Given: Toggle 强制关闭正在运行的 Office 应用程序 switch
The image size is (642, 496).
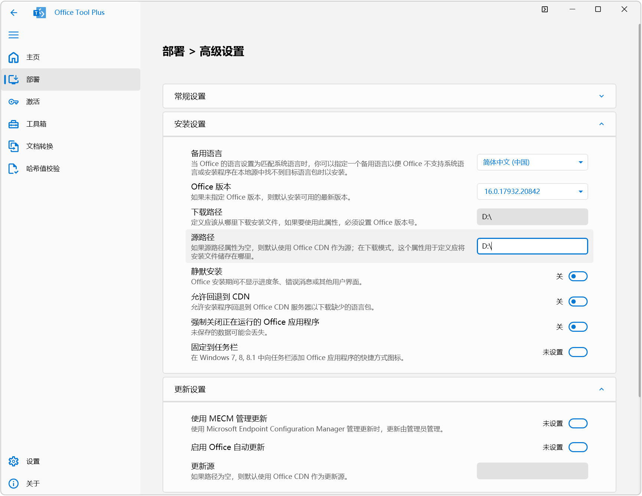Looking at the screenshot, I should [x=578, y=327].
